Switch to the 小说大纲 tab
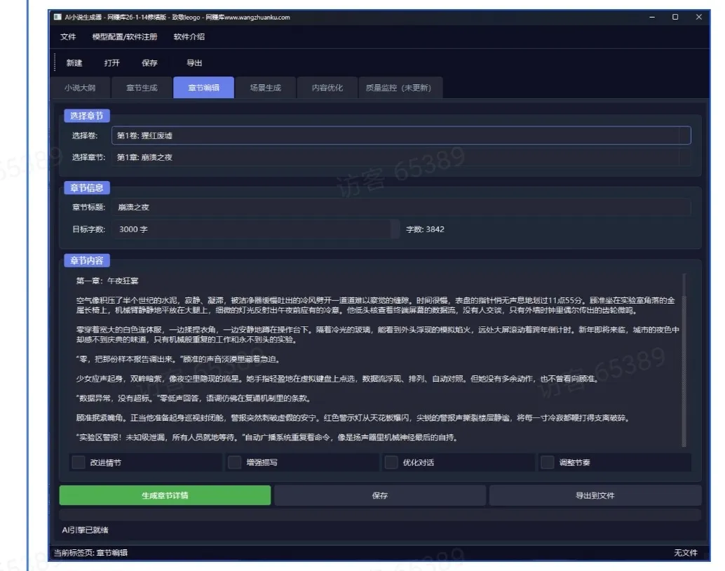Viewport: 725px width, 571px height. 80,88
